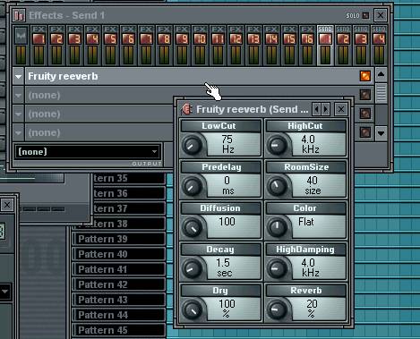Image resolution: width=420 pixels, height=339 pixels.
Task: Select FX track 11
Action: click(218, 46)
